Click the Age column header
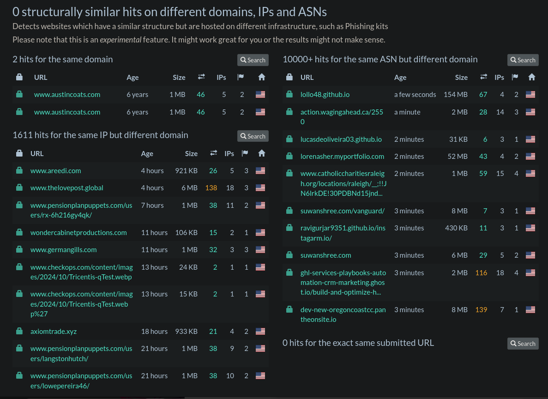The height and width of the screenshot is (399, 548). [132, 77]
